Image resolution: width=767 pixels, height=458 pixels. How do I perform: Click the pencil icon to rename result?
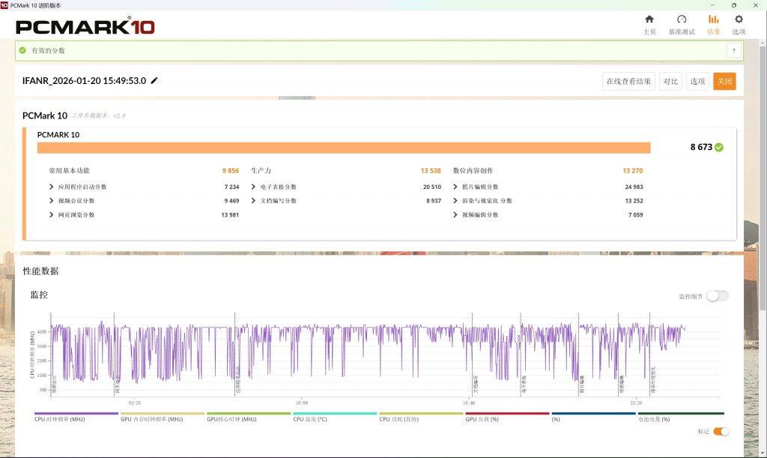click(x=154, y=81)
